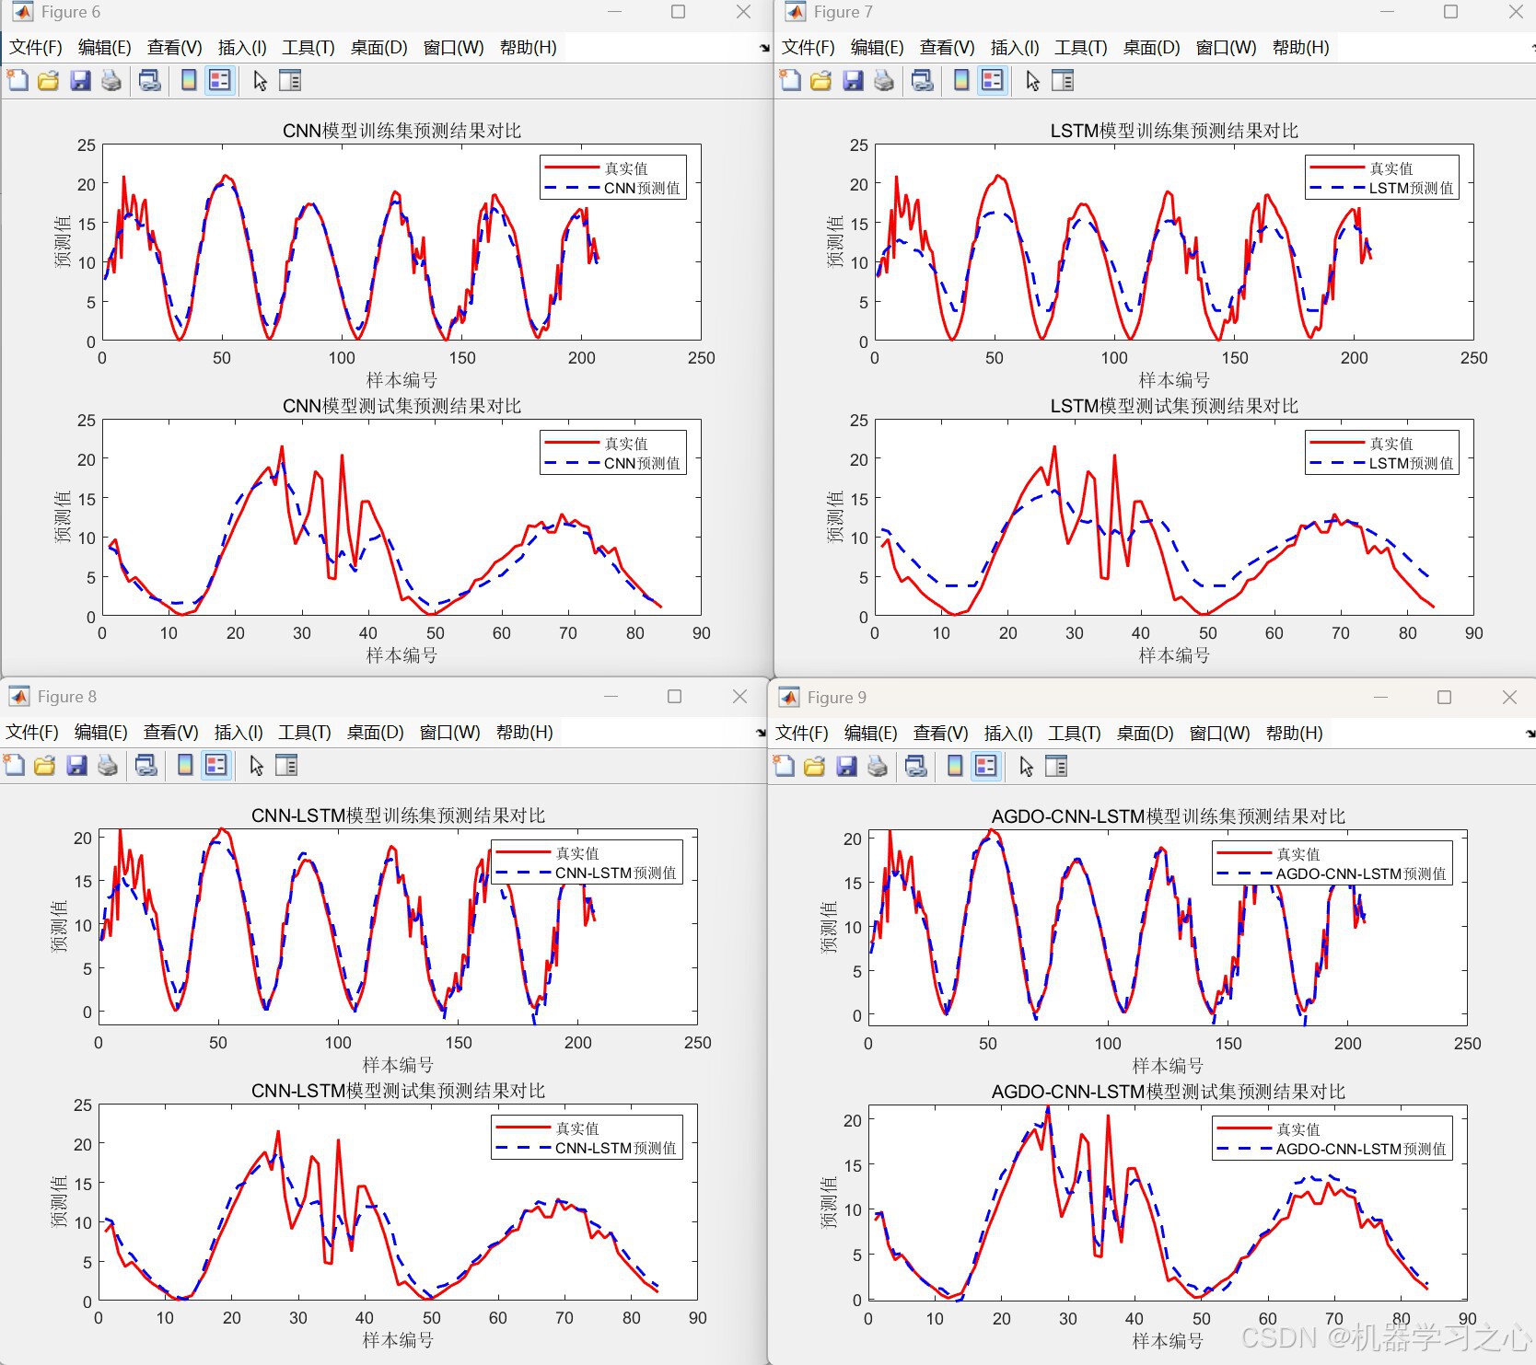Create a new figure from Figure 8 toolbar
1536x1365 pixels.
(x=14, y=766)
